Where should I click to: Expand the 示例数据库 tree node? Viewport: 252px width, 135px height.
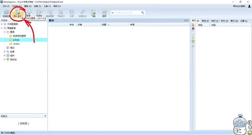pos(1,24)
